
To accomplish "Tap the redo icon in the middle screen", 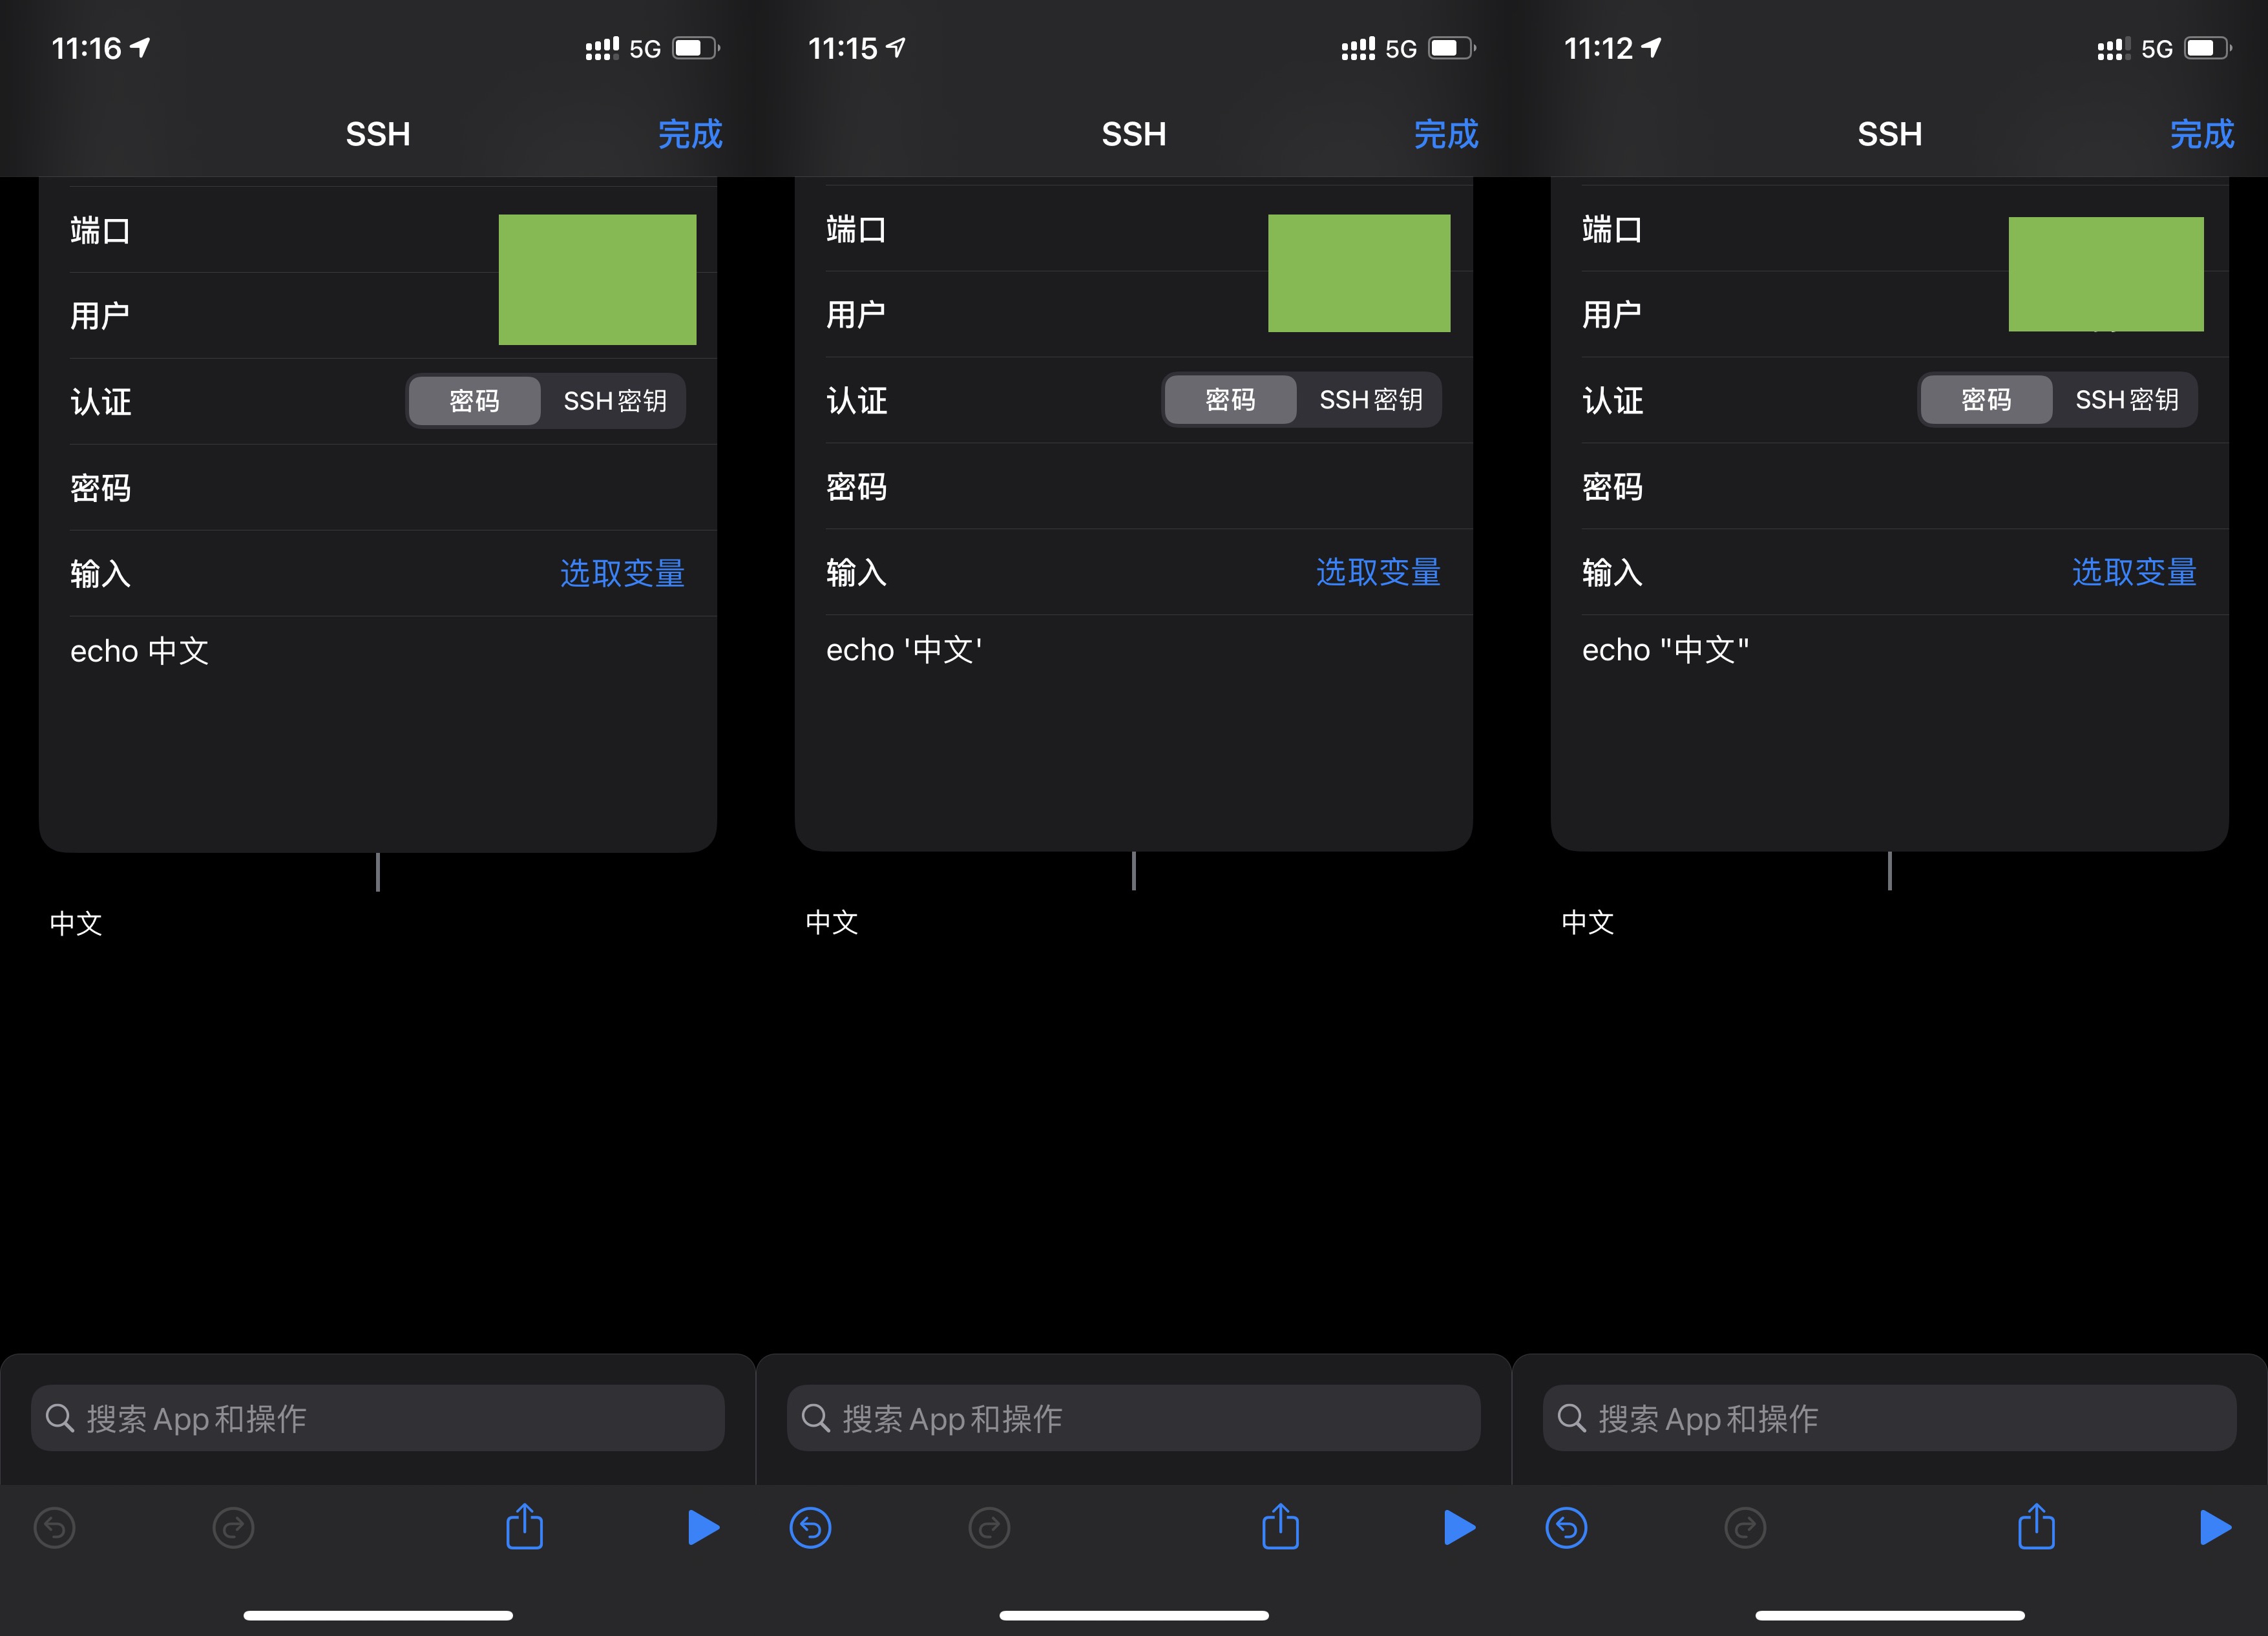I will pos(989,1528).
